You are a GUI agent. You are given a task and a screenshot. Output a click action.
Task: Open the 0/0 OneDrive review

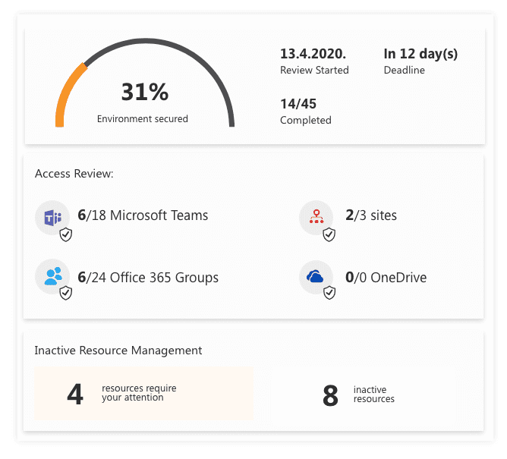click(x=386, y=278)
